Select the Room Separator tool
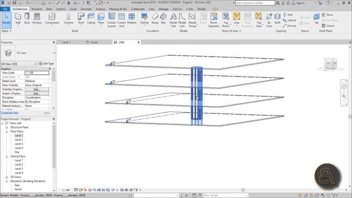This screenshot has width=352, height=198. pos(213,20)
